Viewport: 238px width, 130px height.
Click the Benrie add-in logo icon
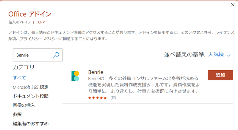point(75,76)
